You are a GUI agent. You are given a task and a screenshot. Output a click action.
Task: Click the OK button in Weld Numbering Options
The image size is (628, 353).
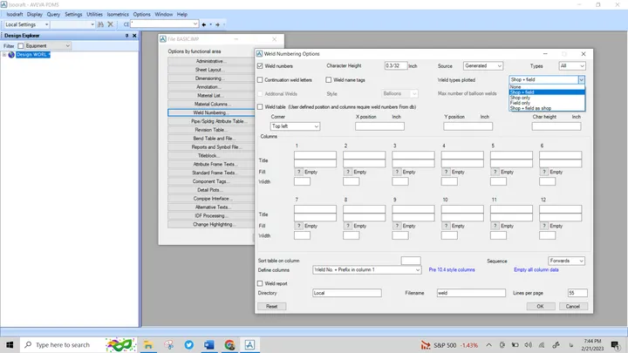click(540, 306)
